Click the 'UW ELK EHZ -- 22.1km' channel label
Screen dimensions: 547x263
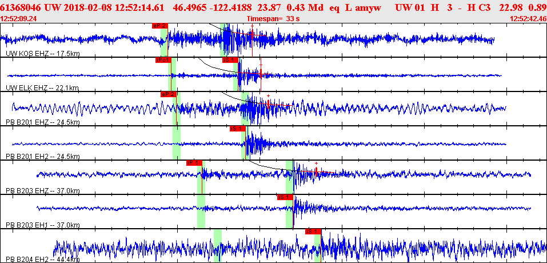point(42,88)
